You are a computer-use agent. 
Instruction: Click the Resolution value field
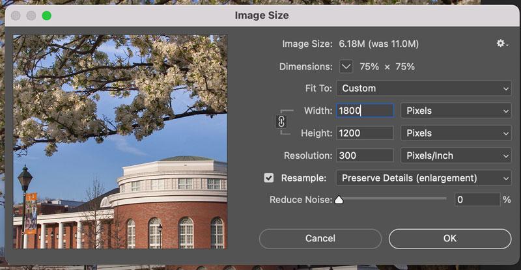[x=364, y=155]
